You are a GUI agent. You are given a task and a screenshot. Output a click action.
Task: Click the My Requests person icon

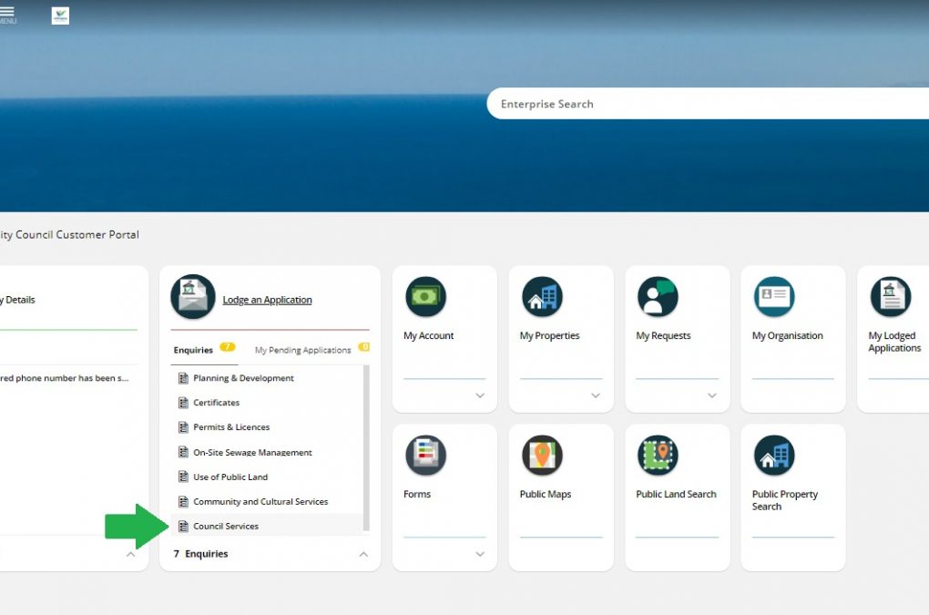pos(658,297)
